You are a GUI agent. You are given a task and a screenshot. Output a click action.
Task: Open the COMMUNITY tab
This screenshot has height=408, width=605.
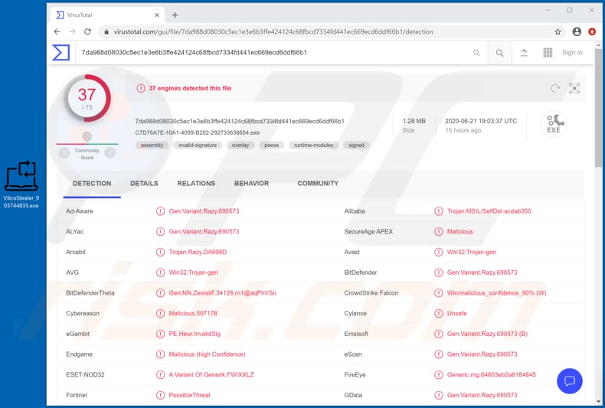pos(318,184)
